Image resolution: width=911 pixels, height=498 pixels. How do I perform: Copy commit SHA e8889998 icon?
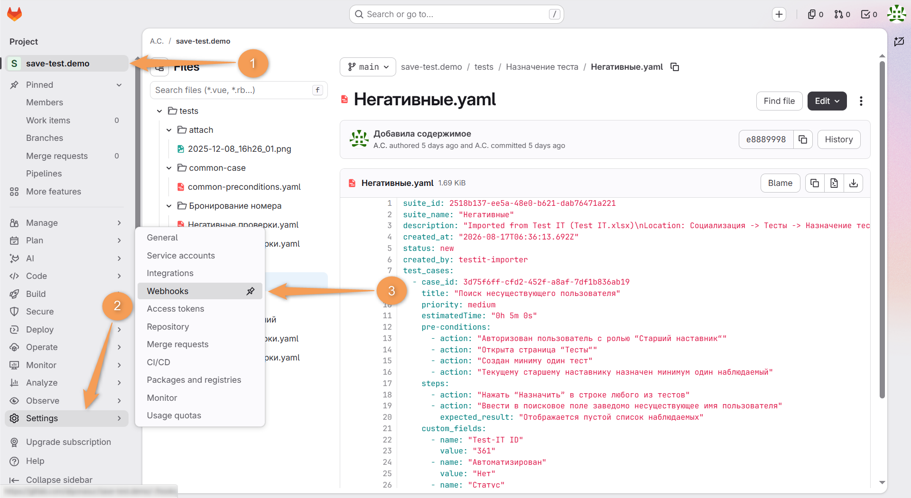(803, 139)
